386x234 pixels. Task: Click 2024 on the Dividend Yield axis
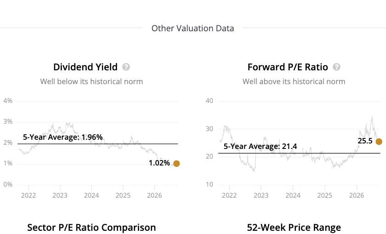[91, 195]
